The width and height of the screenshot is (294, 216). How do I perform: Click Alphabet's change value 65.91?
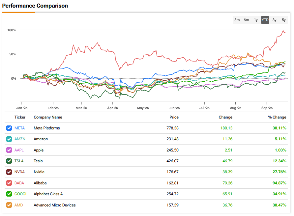pyautogui.click(x=227, y=194)
